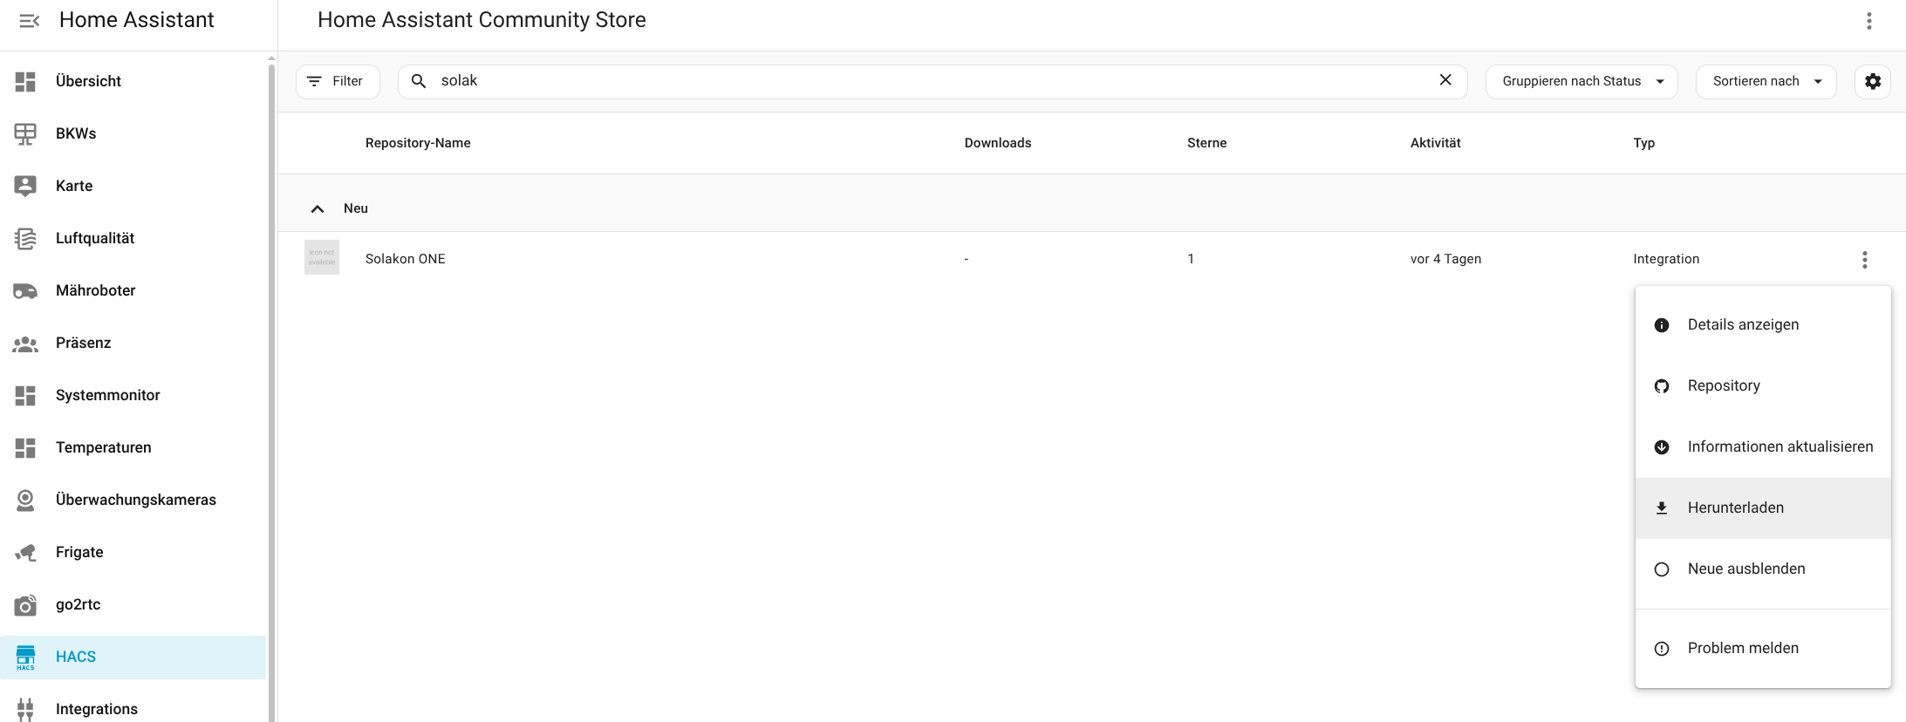Open Gruppieren nach Status dropdown
This screenshot has width=1906, height=722.
pos(1582,81)
